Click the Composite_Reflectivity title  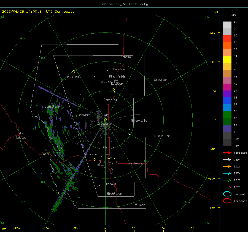pyautogui.click(x=124, y=4)
